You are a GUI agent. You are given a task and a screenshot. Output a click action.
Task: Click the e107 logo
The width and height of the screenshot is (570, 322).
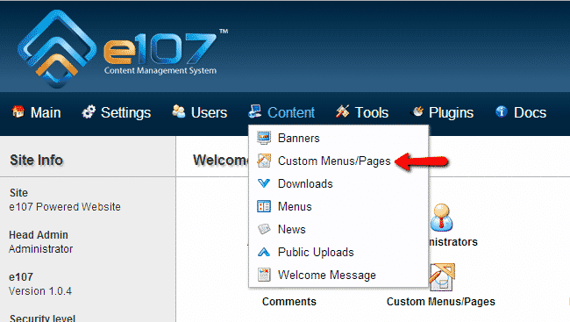tap(123, 49)
